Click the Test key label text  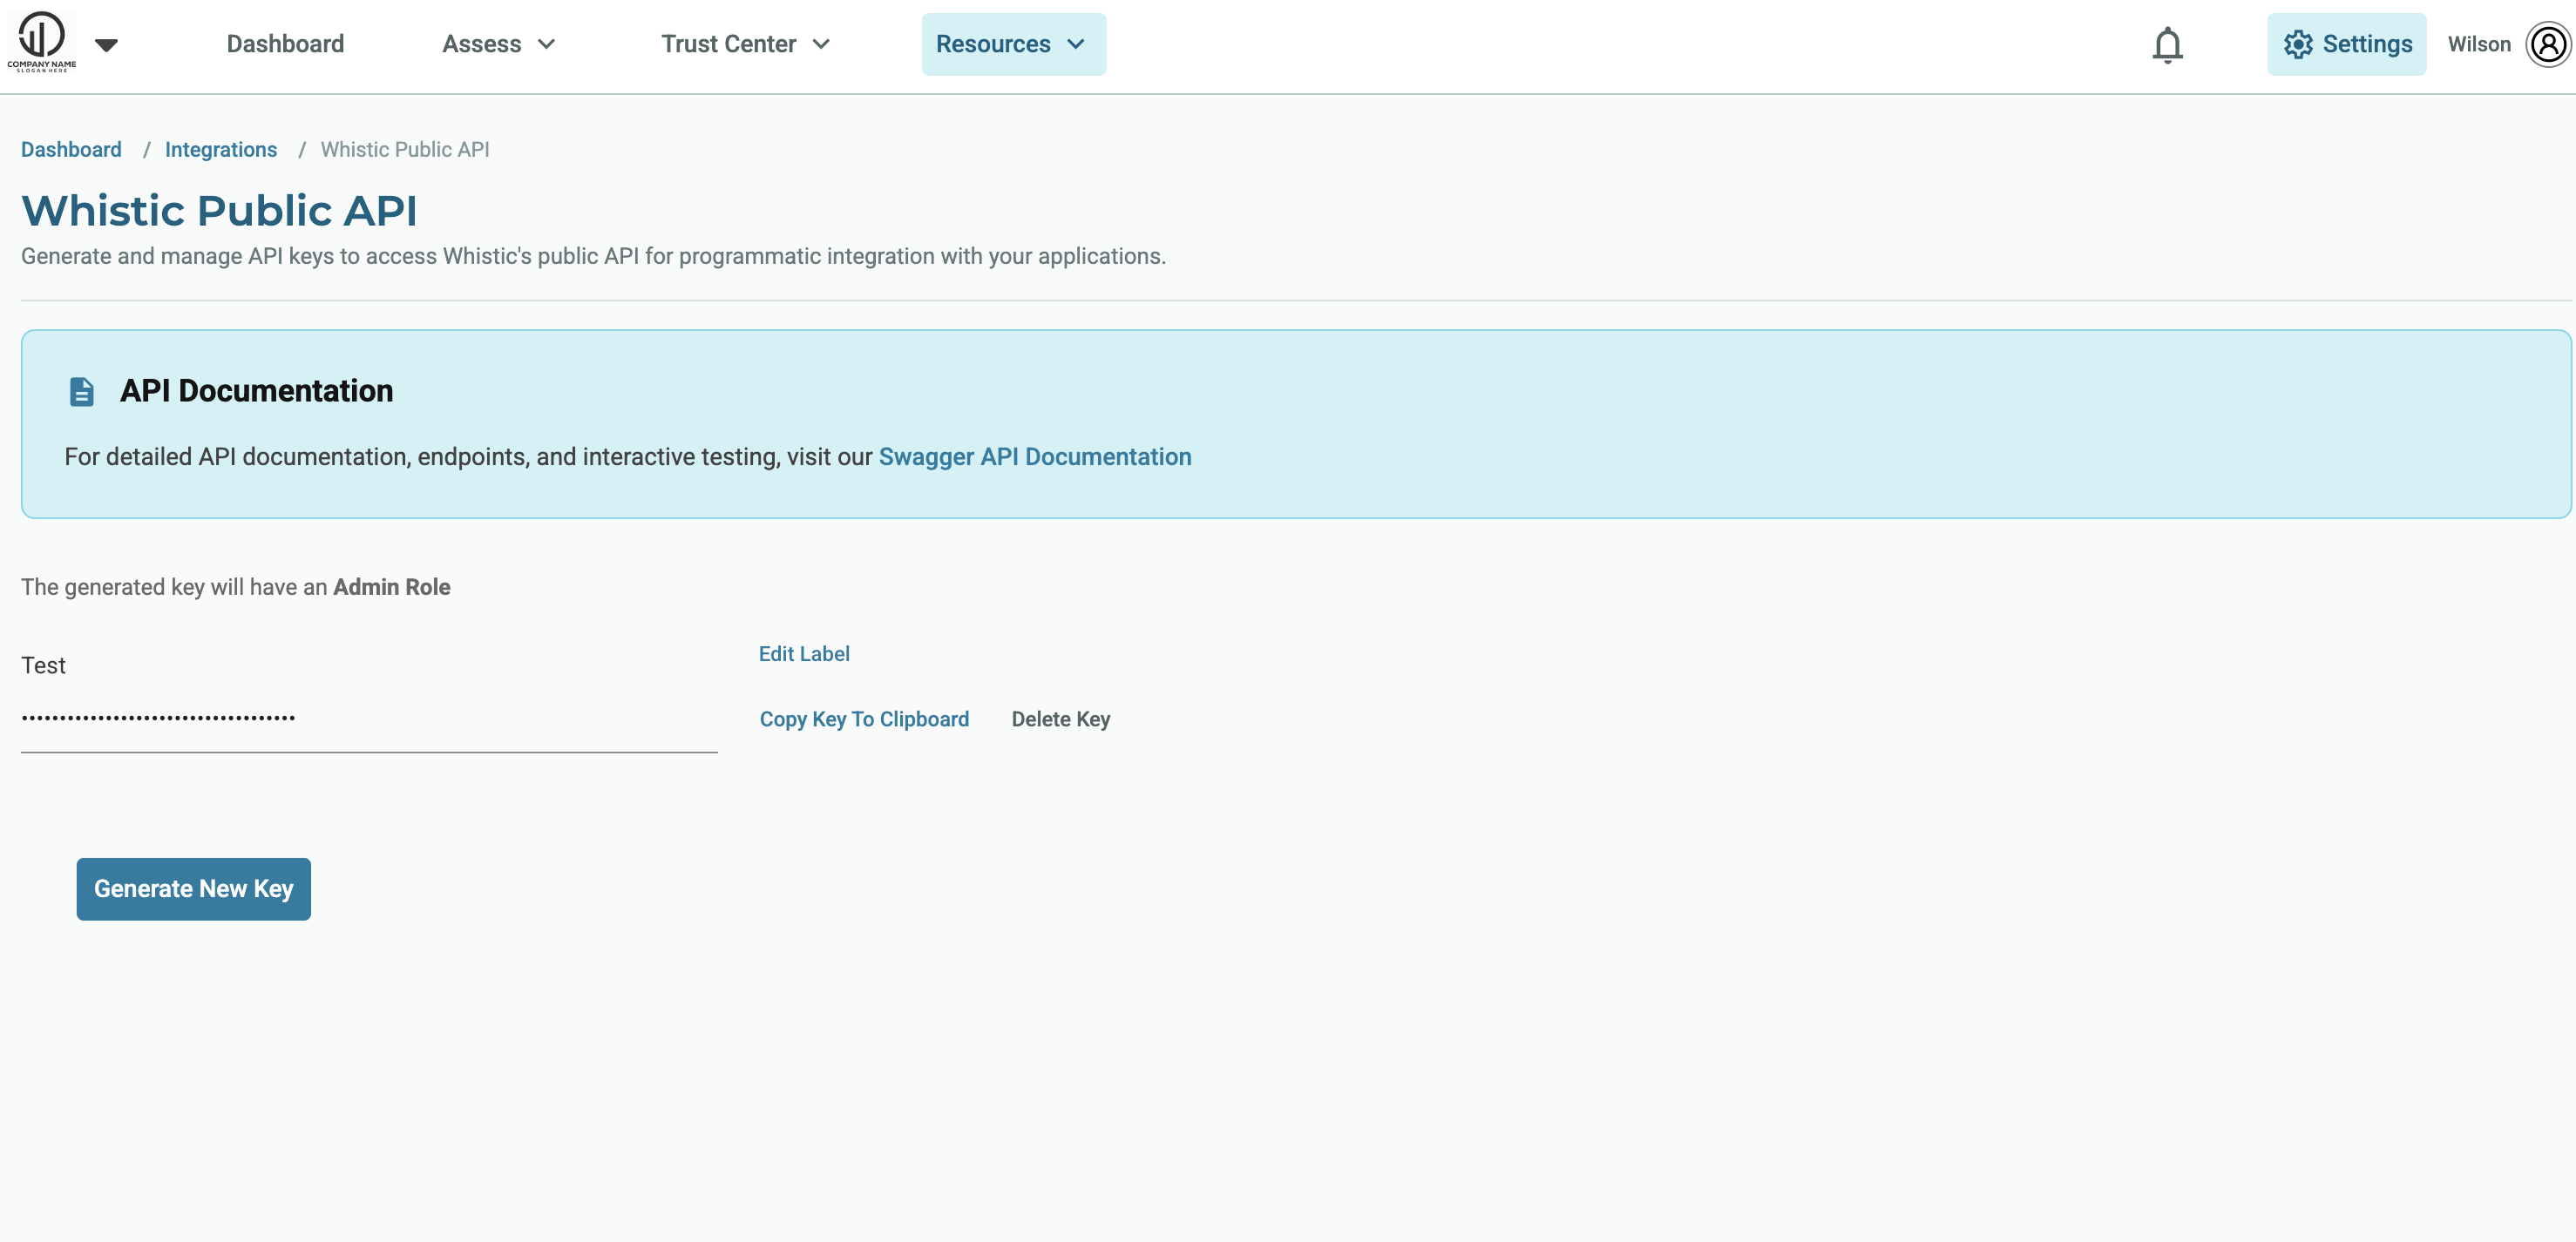(43, 665)
